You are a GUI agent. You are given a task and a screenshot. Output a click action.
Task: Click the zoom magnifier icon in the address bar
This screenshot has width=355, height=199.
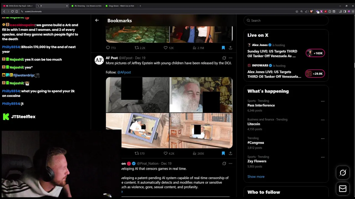tap(301, 11)
